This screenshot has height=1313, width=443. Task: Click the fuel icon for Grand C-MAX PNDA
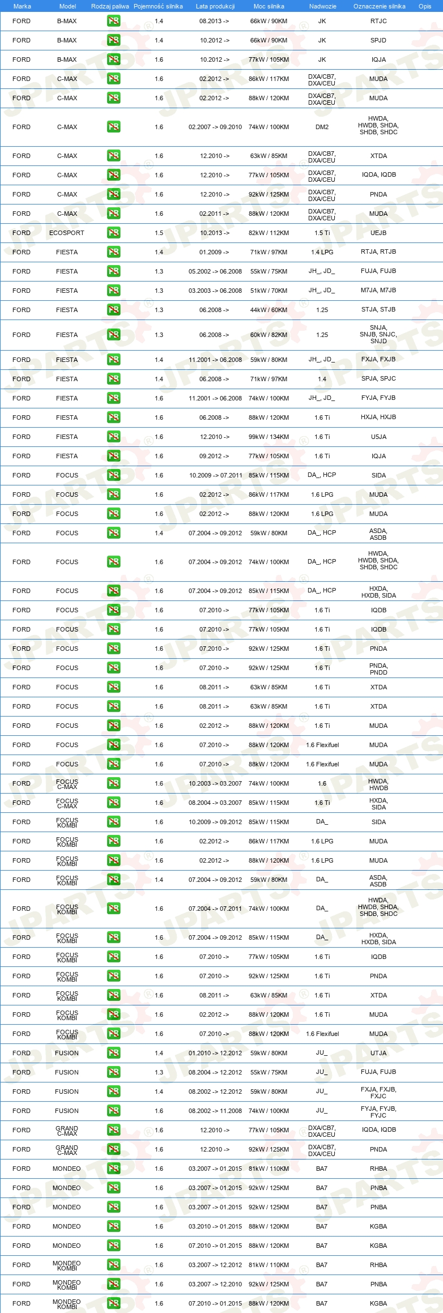(113, 1149)
